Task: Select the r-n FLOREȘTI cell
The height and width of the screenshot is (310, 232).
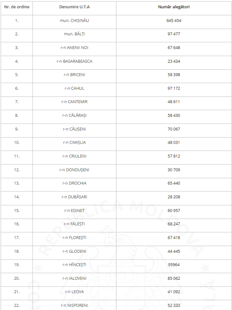Action: [x=74, y=238]
